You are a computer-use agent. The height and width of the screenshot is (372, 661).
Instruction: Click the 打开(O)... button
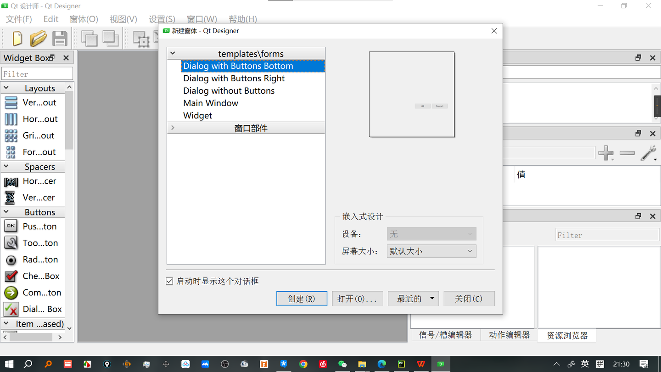(x=358, y=299)
